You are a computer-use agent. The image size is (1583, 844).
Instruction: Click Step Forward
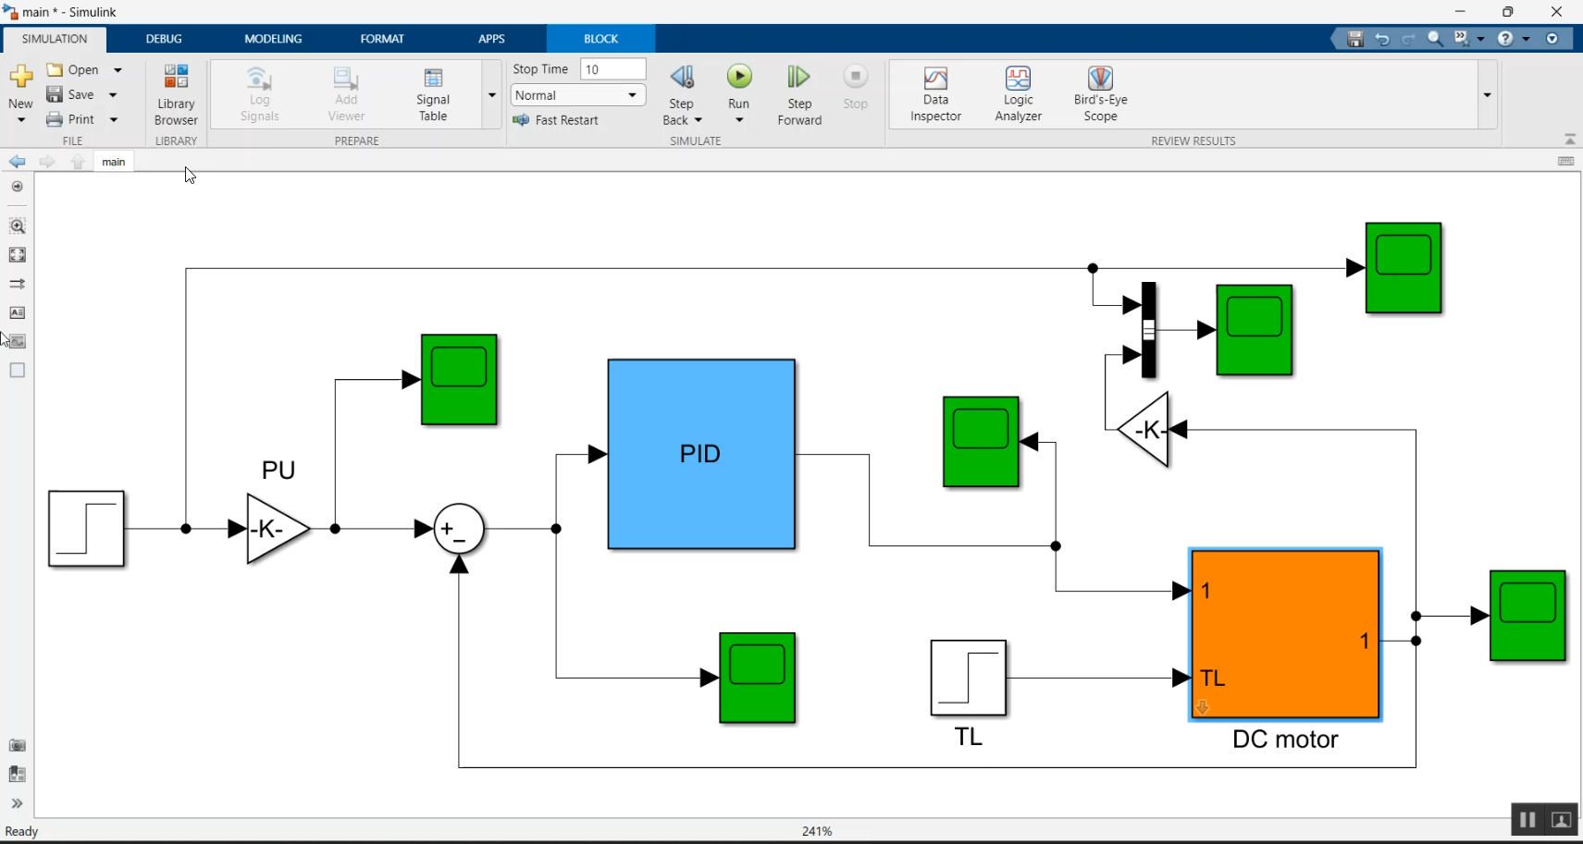[x=799, y=94]
